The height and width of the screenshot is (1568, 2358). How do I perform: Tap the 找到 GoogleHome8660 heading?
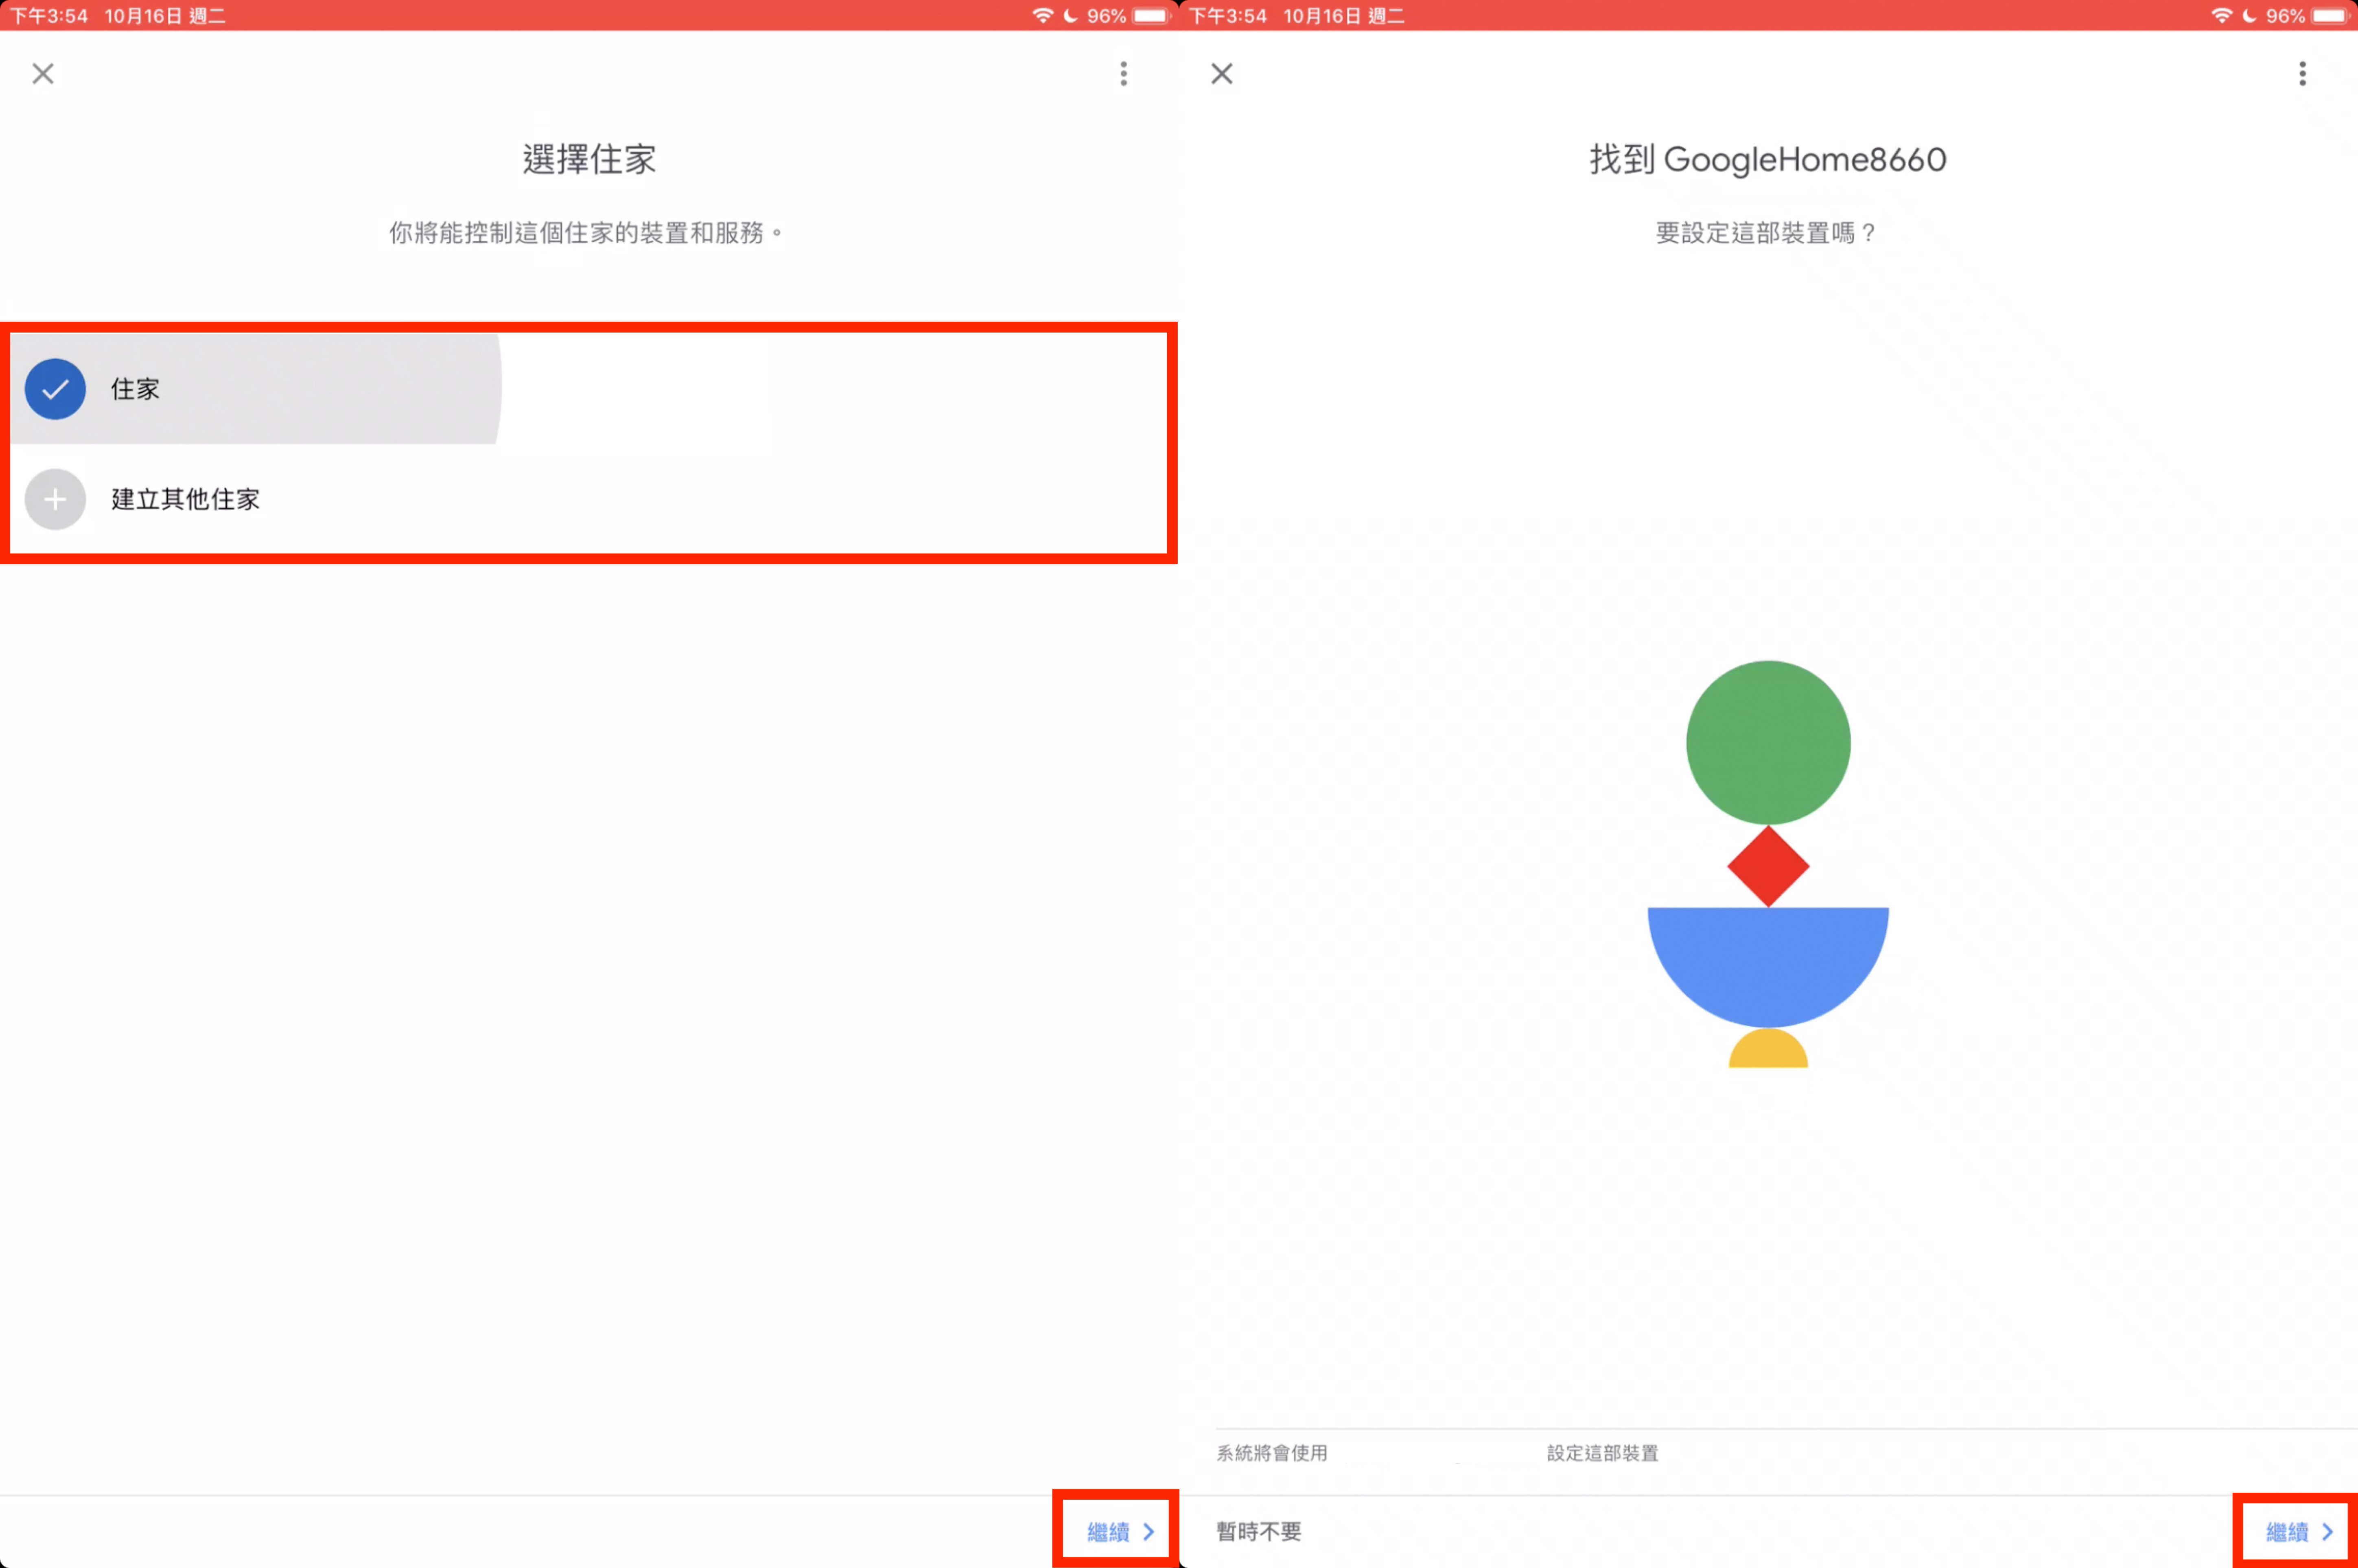[x=1768, y=160]
